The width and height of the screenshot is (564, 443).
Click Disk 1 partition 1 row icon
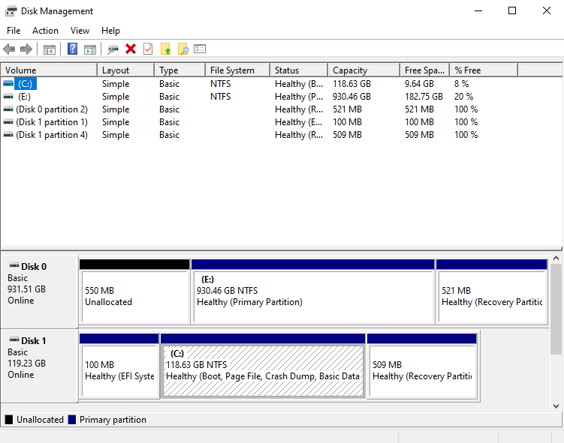pos(8,122)
